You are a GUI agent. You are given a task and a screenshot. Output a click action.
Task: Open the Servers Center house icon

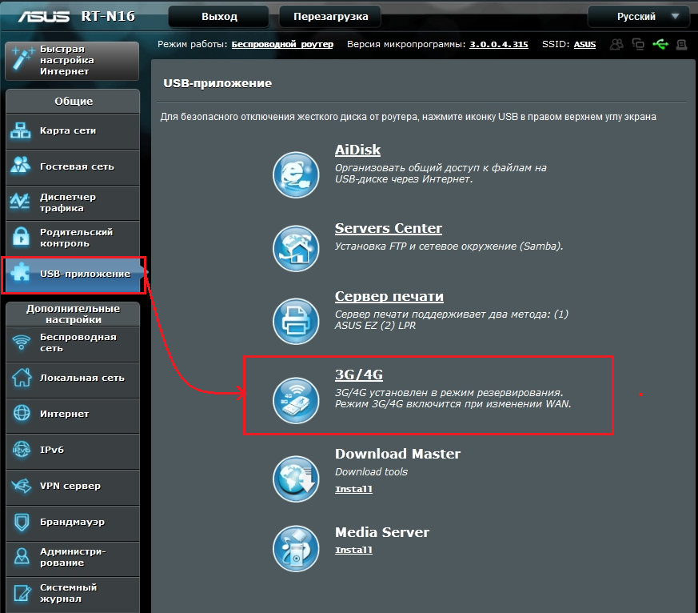point(297,249)
